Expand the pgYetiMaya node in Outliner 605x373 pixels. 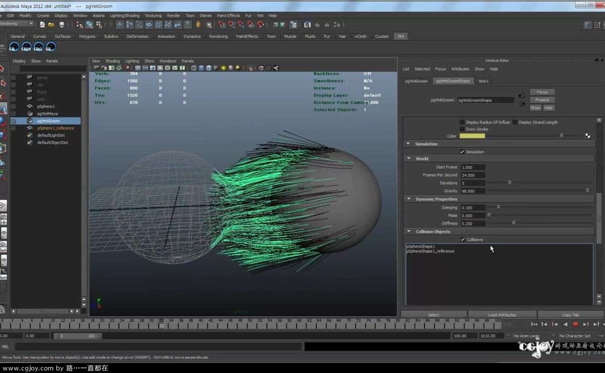tap(14, 114)
